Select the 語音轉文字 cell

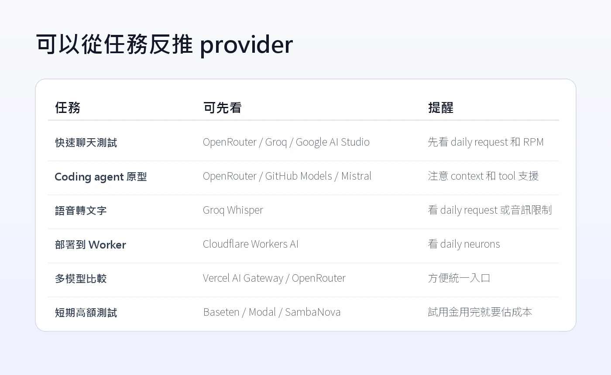coord(81,211)
